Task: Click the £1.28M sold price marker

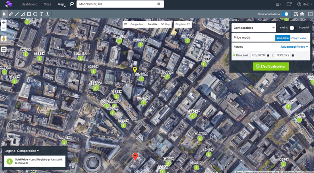Action: tap(204, 64)
